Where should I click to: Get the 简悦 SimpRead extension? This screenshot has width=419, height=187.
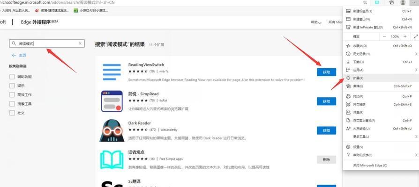point(326,101)
